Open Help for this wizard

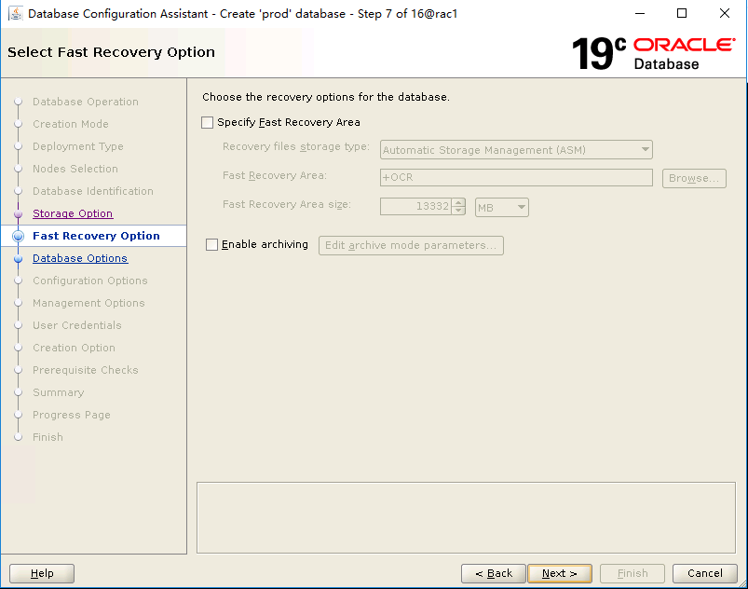[x=42, y=573]
